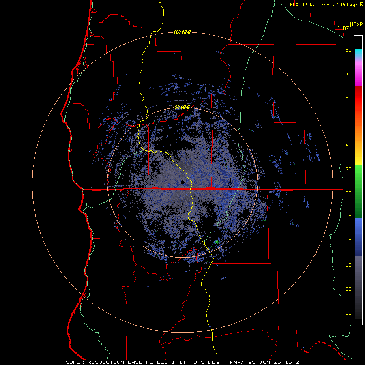Click the 20 value on the dBZ scale
This screenshot has width=365, height=365.
pos(348,193)
